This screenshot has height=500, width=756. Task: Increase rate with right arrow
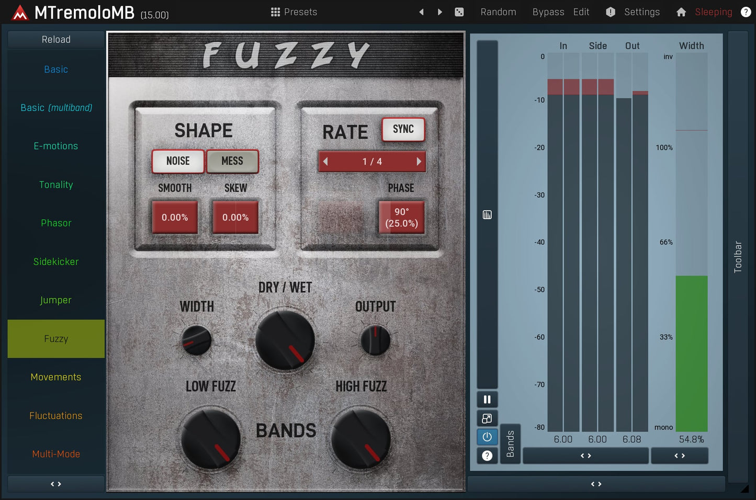[419, 162]
